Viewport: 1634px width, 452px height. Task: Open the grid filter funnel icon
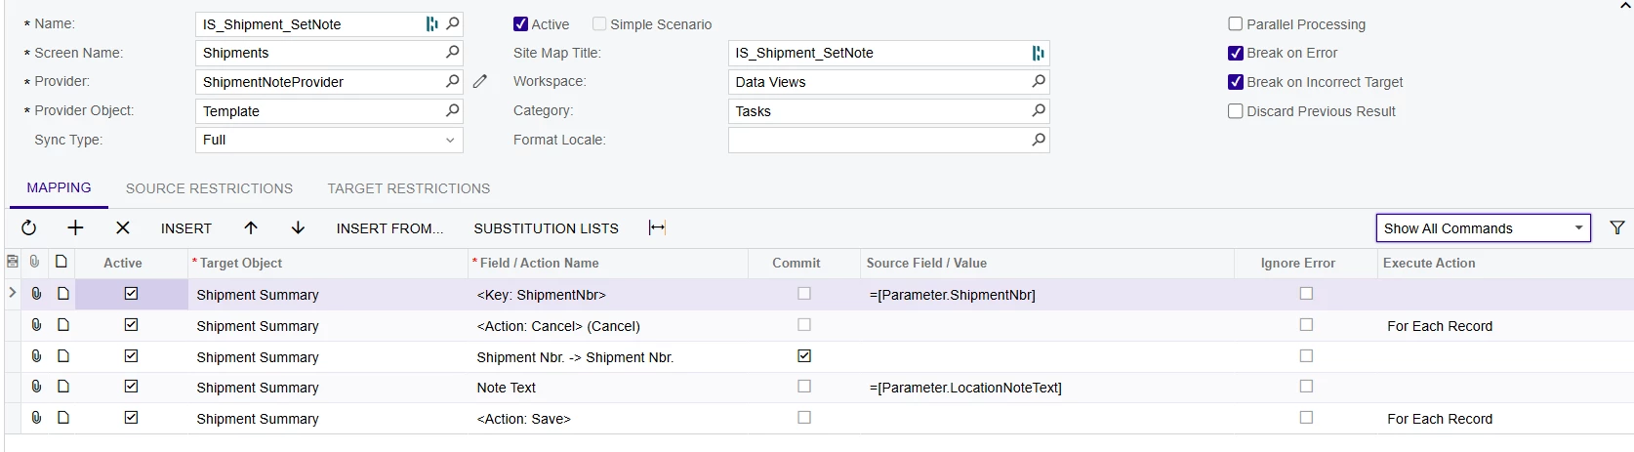click(1617, 228)
